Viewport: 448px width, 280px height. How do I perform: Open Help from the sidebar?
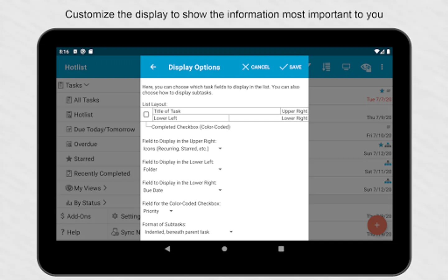coord(71,232)
